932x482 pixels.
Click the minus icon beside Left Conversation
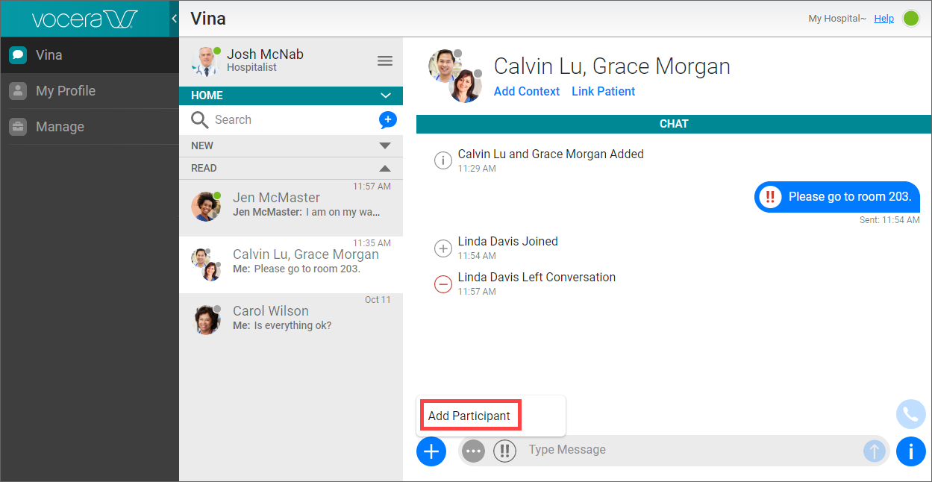pyautogui.click(x=443, y=284)
